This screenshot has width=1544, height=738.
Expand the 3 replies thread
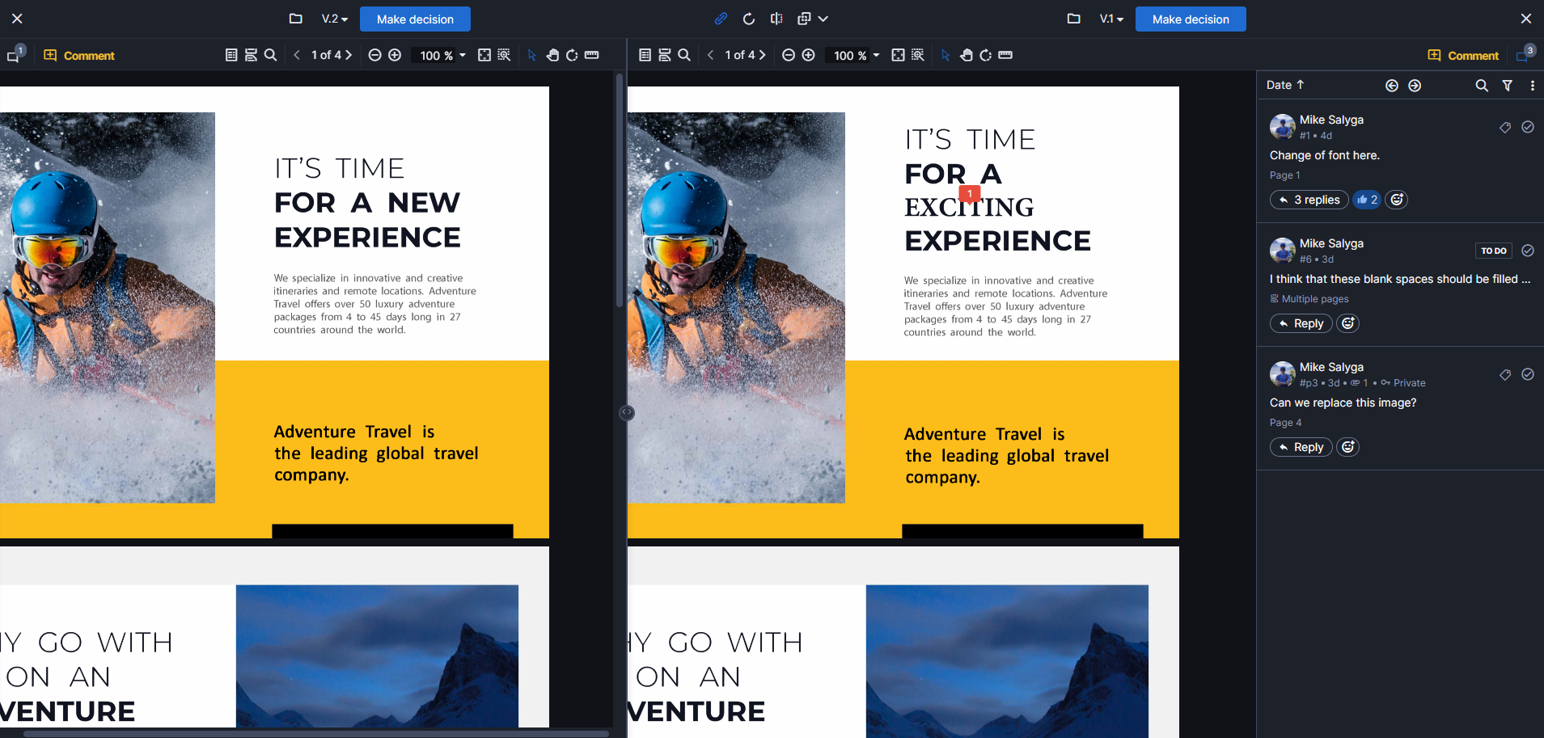pyautogui.click(x=1309, y=200)
